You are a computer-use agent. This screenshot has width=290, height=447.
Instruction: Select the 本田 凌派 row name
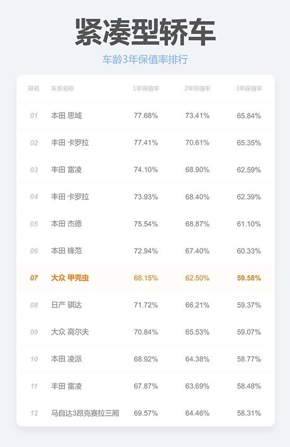[66, 359]
